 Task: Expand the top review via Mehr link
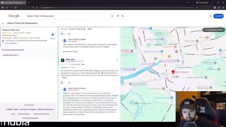click(x=90, y=29)
